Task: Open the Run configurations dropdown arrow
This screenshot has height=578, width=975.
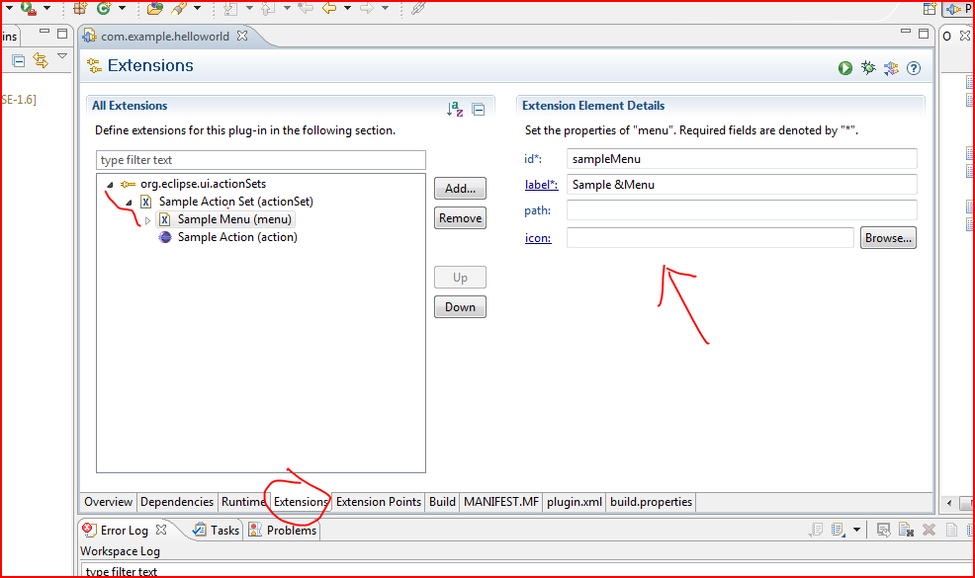Action: 44,9
